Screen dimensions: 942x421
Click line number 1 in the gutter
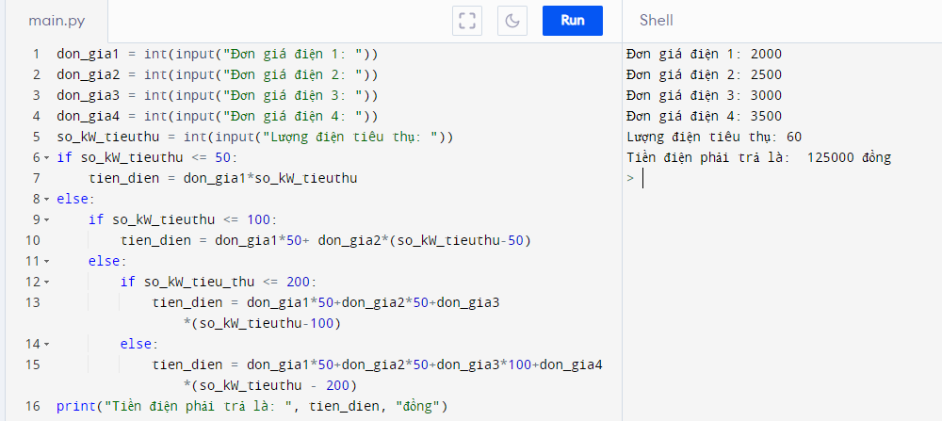pyautogui.click(x=35, y=55)
